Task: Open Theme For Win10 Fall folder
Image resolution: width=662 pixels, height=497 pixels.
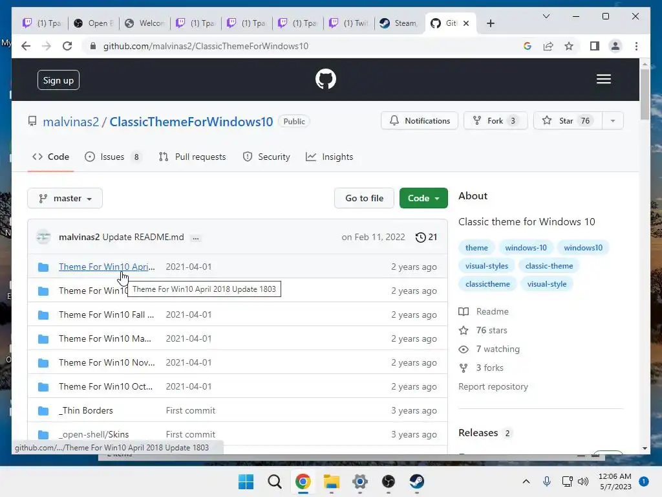Action: (107, 315)
